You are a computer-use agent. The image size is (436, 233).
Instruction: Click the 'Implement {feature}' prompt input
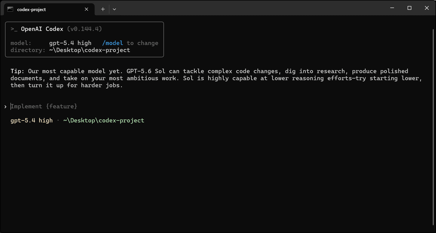click(x=44, y=106)
